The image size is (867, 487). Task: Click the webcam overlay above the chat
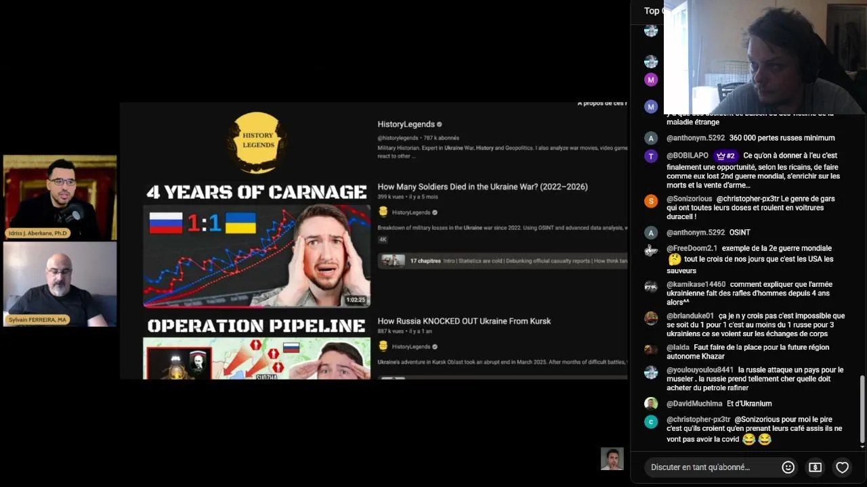(x=765, y=57)
